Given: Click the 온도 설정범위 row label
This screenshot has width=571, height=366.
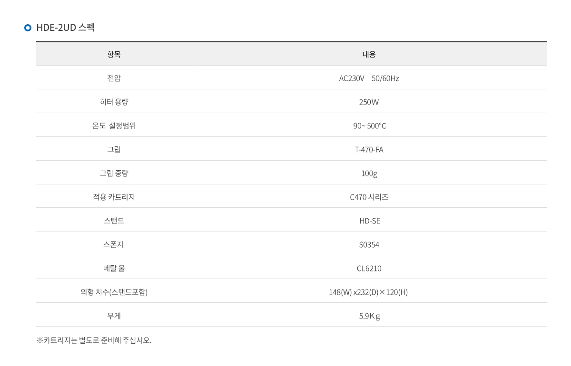Looking at the screenshot, I should click(x=114, y=125).
